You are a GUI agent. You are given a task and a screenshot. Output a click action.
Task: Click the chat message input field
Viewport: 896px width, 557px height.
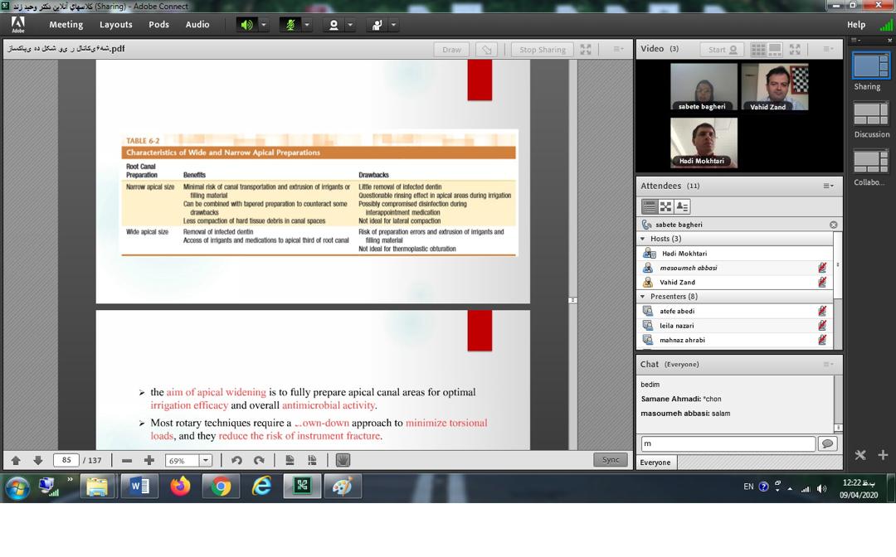pos(728,444)
